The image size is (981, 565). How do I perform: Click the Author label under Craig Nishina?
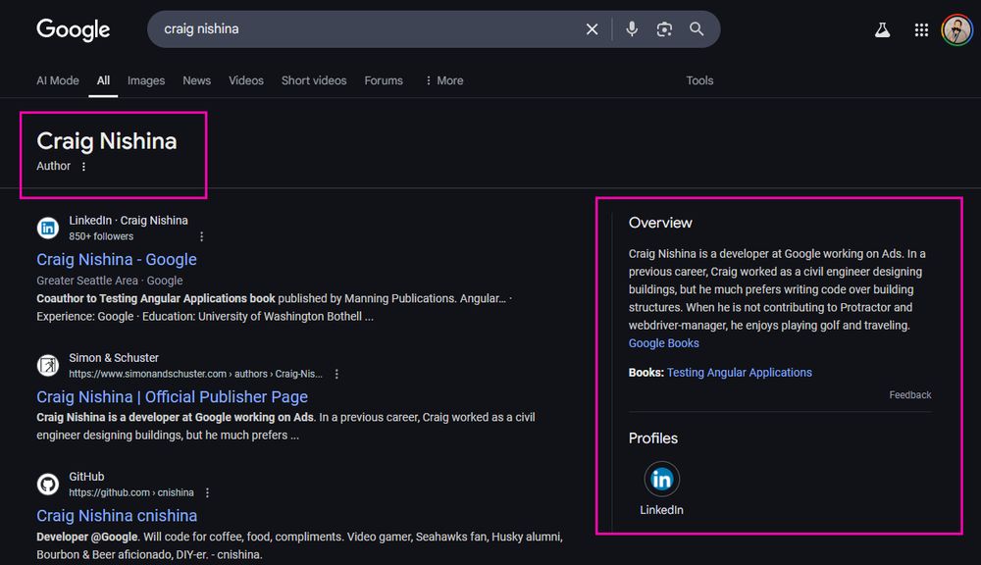[x=53, y=167]
